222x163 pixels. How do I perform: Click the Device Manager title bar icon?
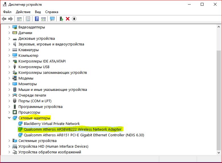(x=5, y=4)
